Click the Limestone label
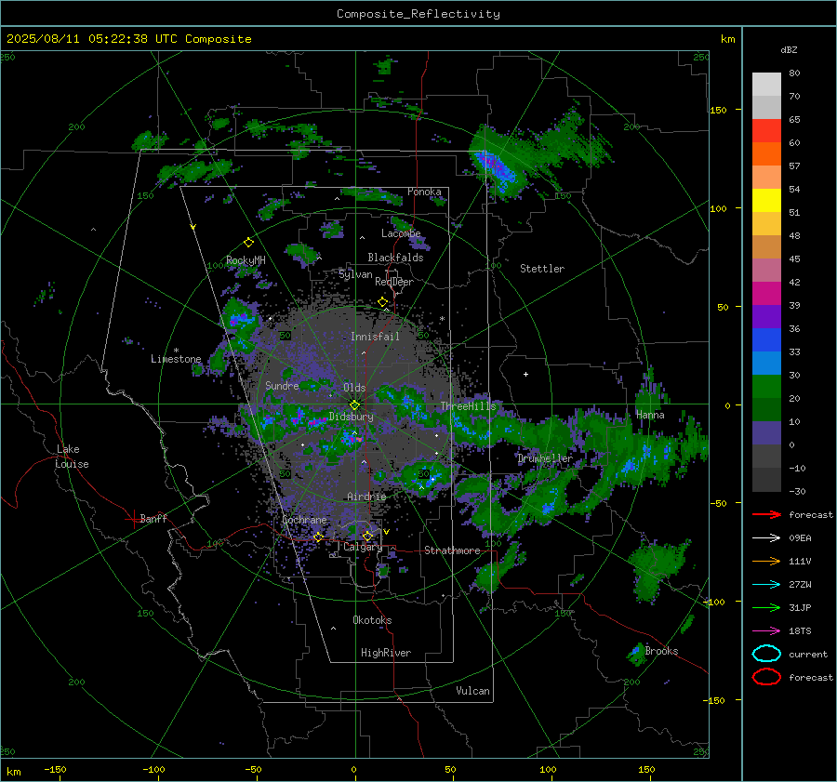Screen dimensions: 837x782 (176, 359)
